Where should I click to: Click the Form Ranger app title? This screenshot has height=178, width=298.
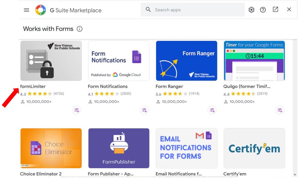pos(169,86)
